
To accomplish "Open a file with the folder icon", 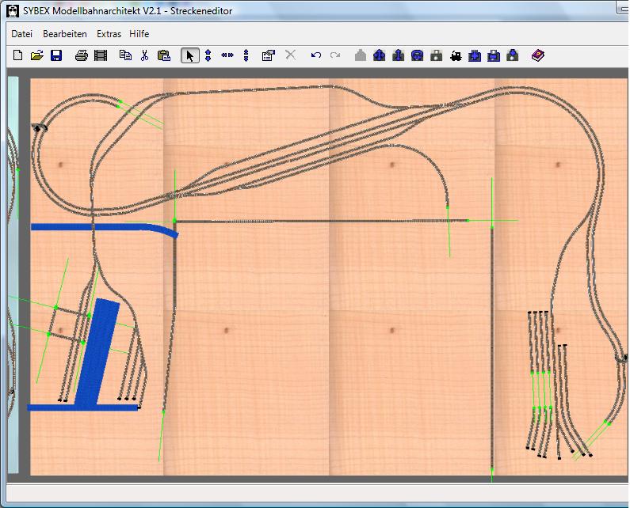I will (36, 55).
